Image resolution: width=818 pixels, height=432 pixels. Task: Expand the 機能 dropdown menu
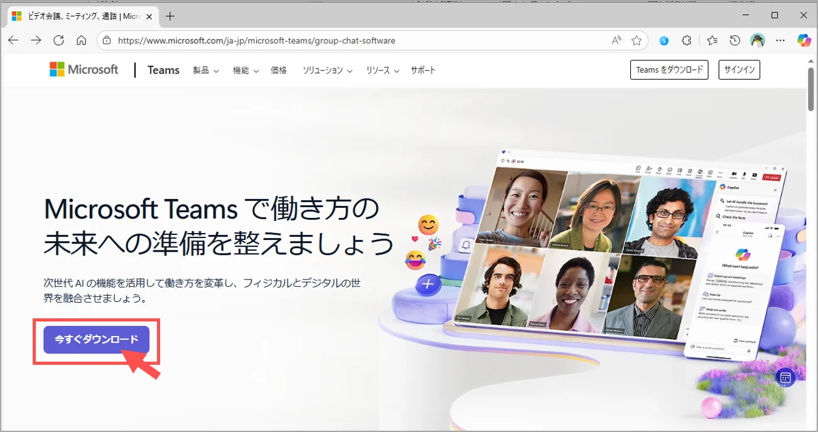[245, 70]
